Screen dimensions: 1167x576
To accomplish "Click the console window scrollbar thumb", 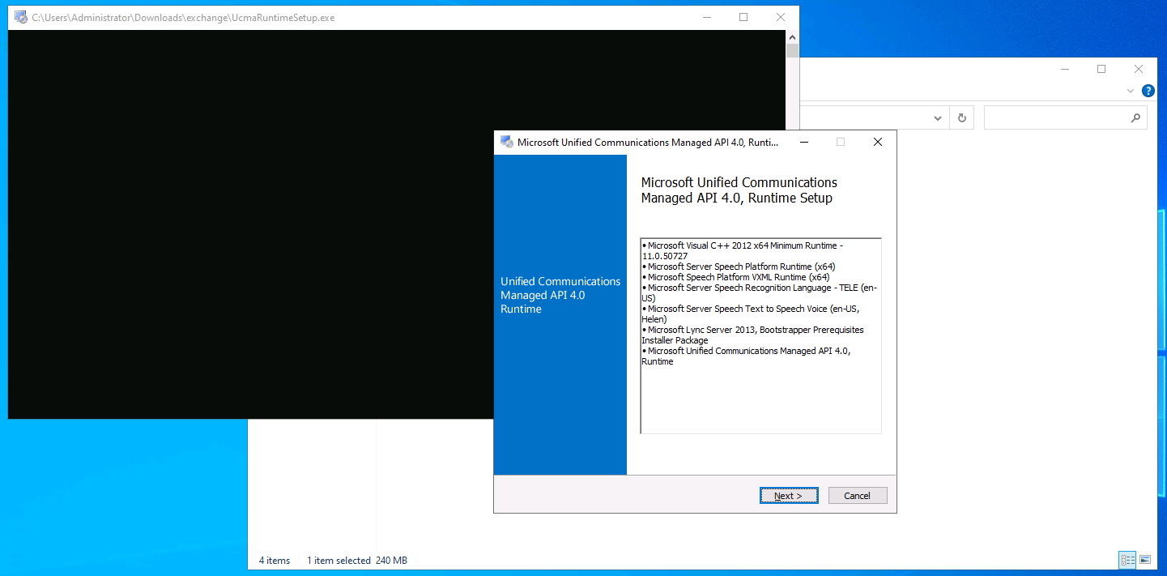I will tap(792, 50).
